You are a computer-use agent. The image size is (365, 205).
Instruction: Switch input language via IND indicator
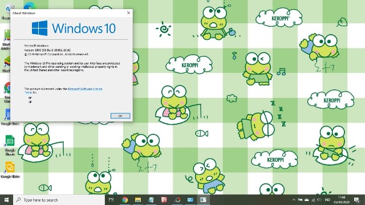327,200
